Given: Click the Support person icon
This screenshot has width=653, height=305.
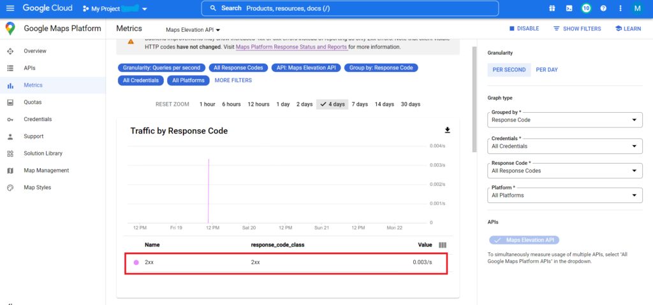Looking at the screenshot, I should pos(10,136).
